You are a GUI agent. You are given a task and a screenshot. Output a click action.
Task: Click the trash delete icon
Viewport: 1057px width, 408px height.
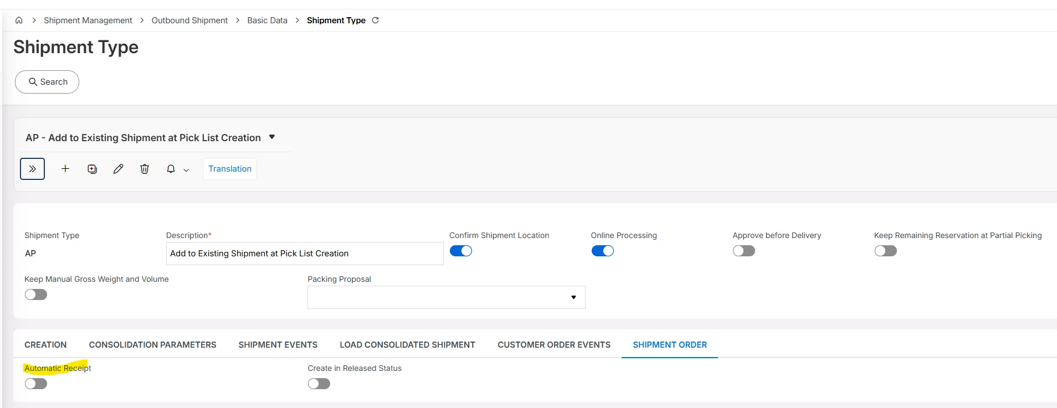(145, 169)
